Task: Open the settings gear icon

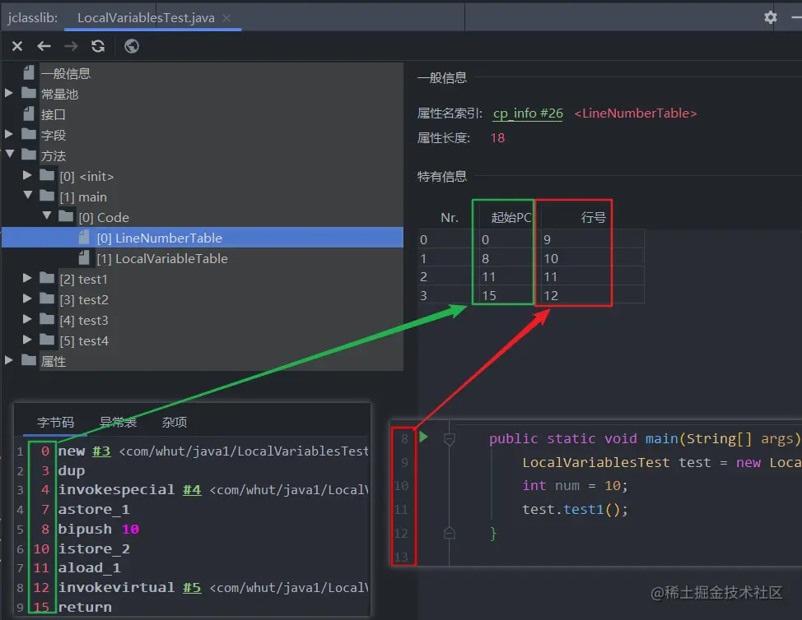Action: coord(770,17)
